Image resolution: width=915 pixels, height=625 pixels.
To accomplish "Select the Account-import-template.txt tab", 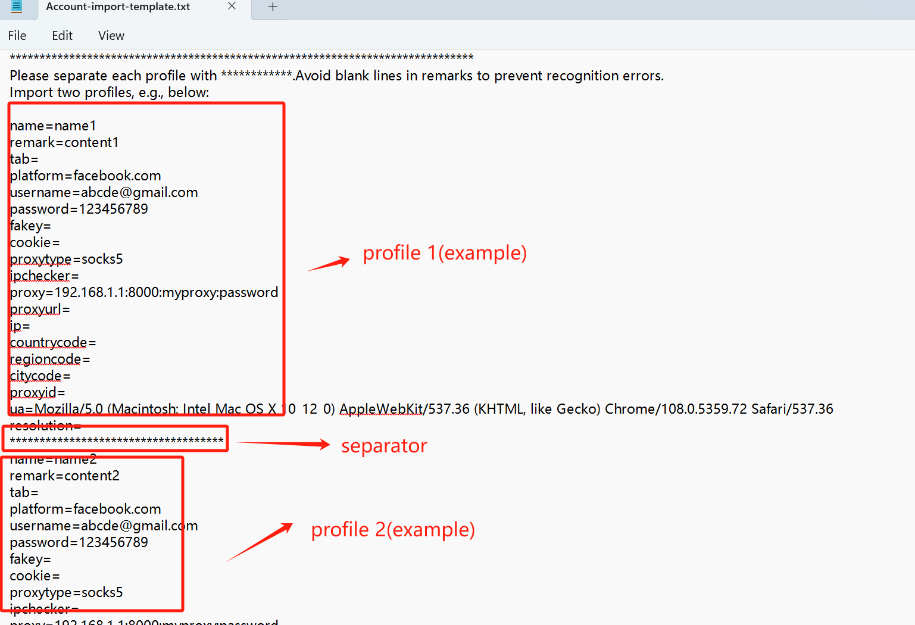I will tap(117, 7).
